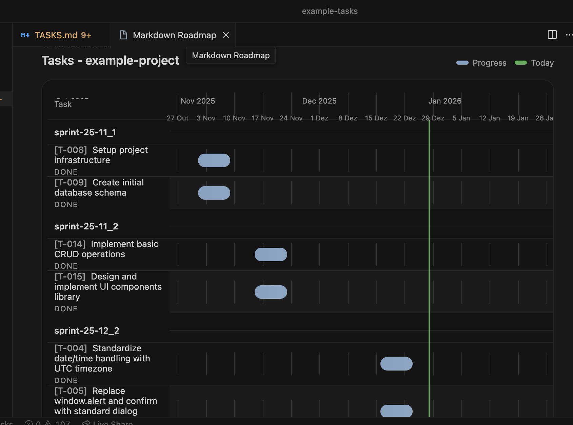Image resolution: width=573 pixels, height=425 pixels.
Task: Collapse the sprint-25-11_1 group
Action: click(85, 132)
